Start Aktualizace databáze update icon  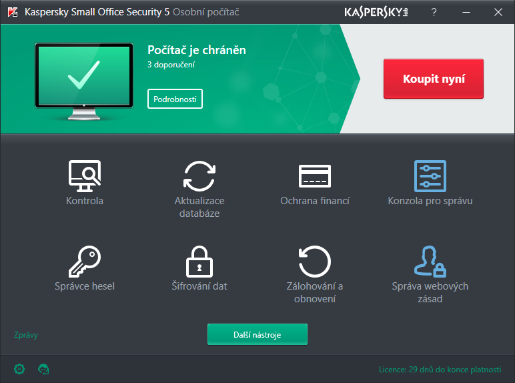click(x=199, y=176)
